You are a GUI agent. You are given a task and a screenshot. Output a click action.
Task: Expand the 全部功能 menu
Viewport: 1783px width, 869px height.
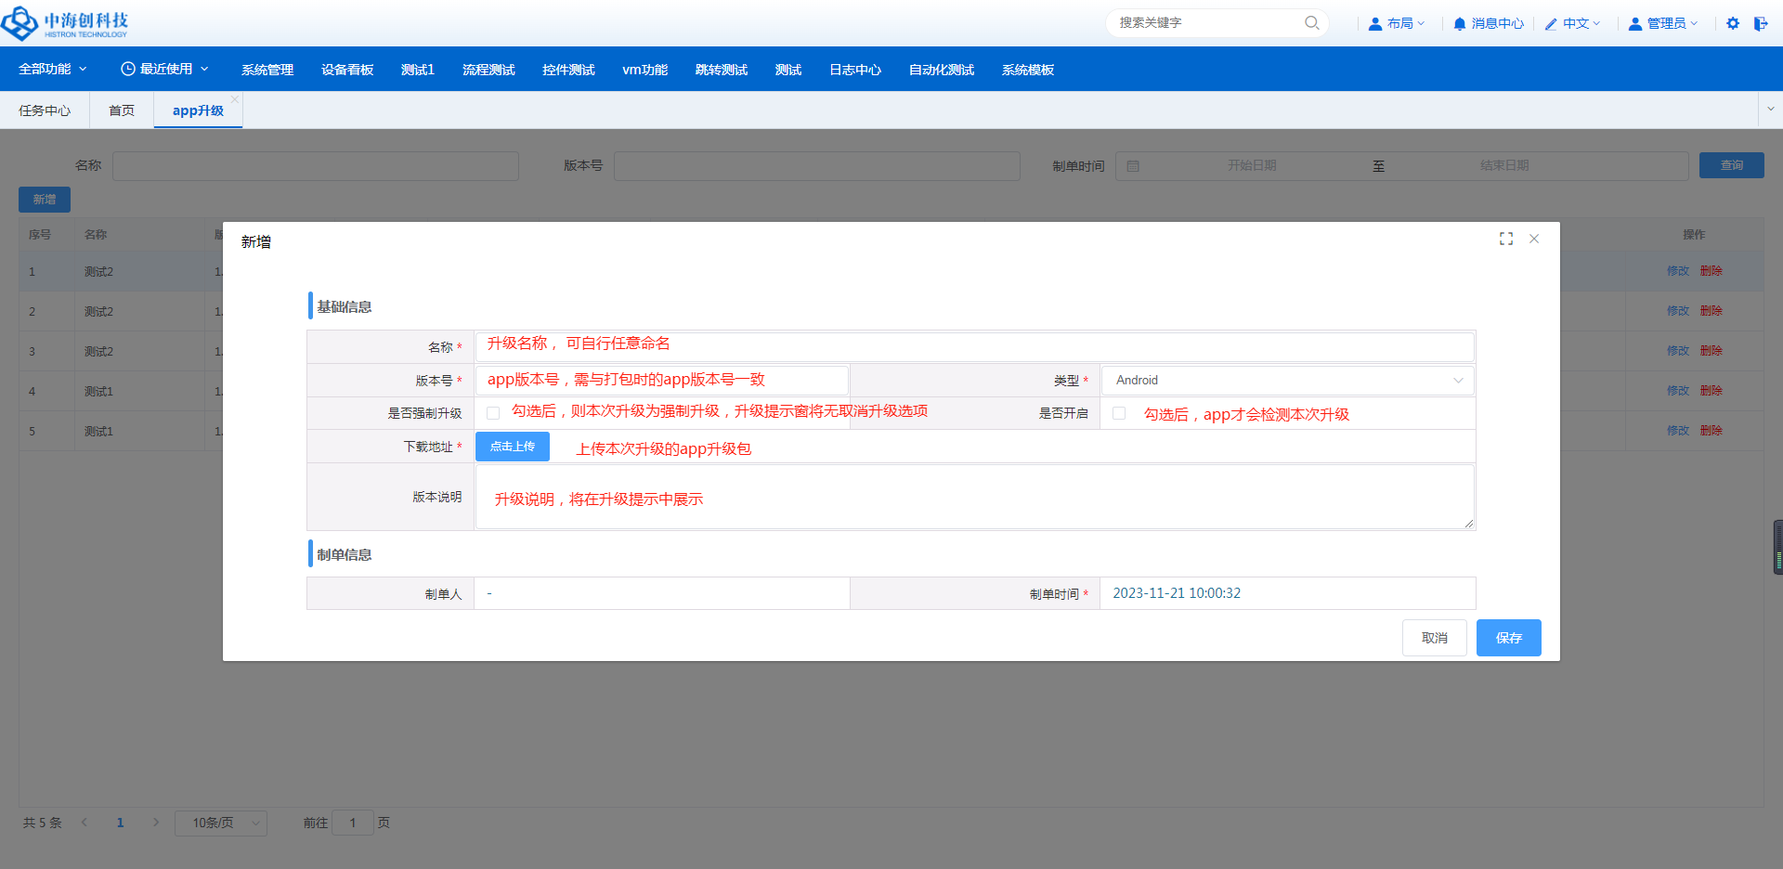[x=53, y=70]
